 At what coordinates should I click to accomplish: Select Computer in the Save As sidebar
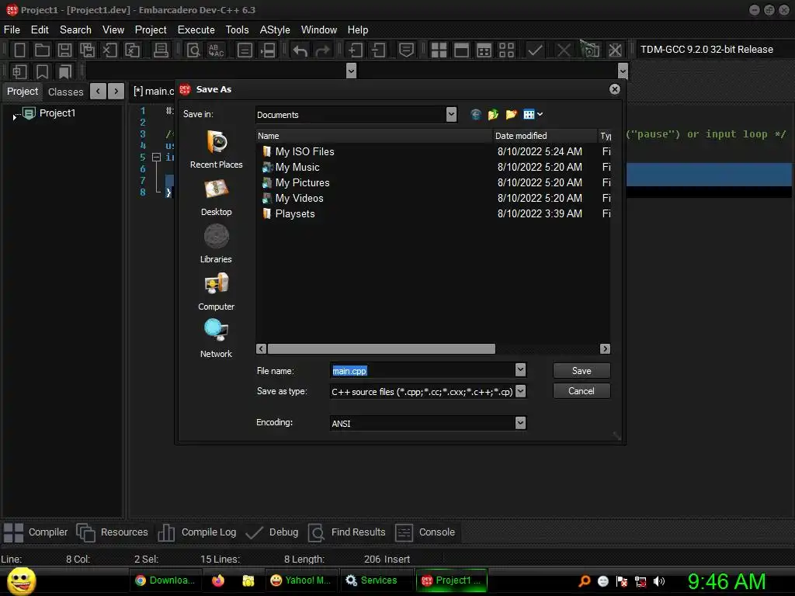(217, 292)
